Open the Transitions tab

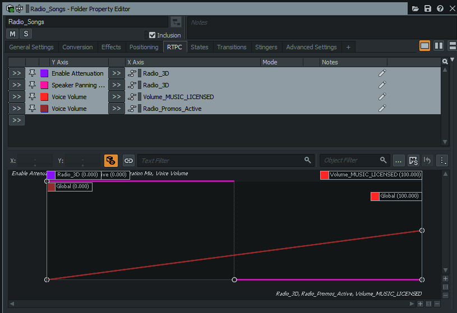tap(232, 47)
